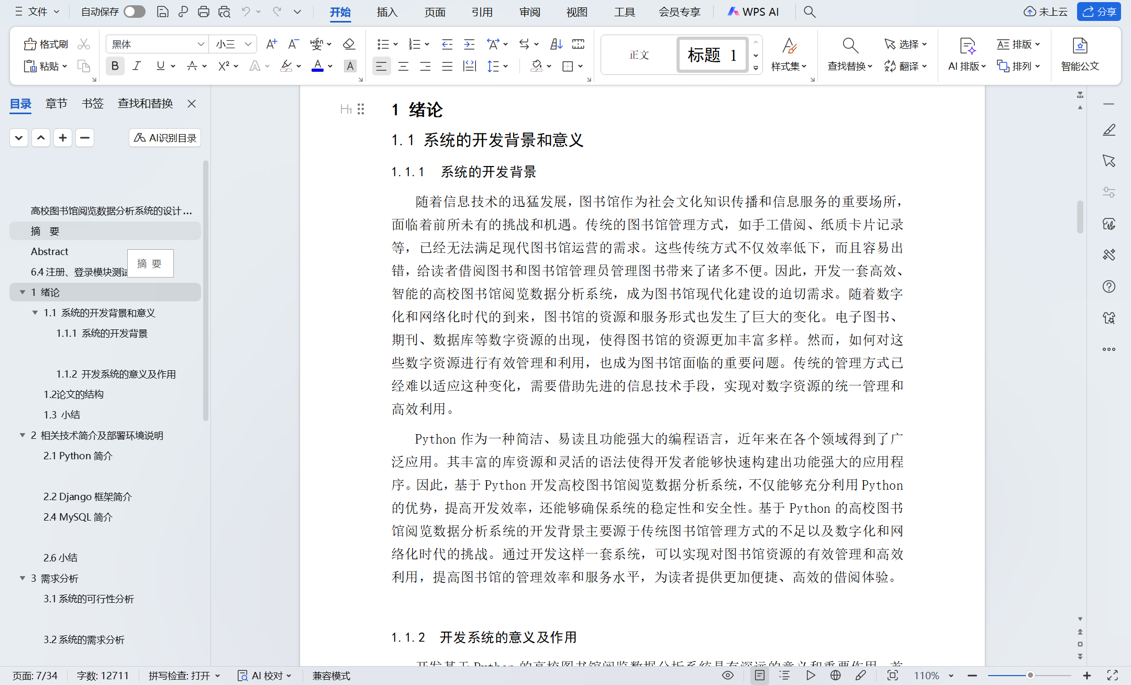Open the 插入 ribbon tab
The height and width of the screenshot is (685, 1131).
(387, 12)
